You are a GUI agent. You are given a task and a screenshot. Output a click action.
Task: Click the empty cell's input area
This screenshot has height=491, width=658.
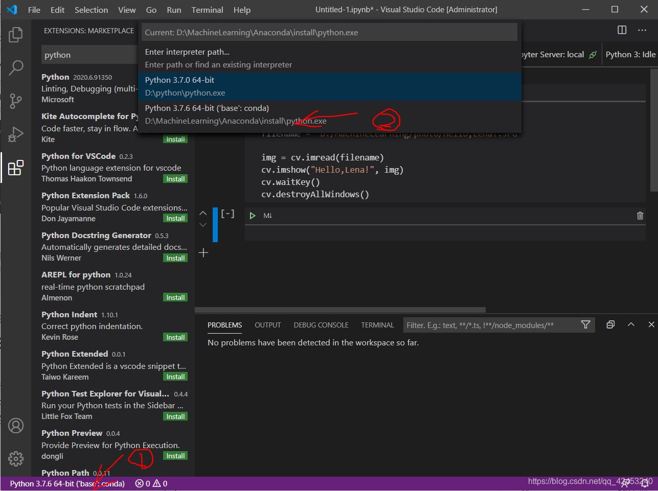click(x=445, y=233)
